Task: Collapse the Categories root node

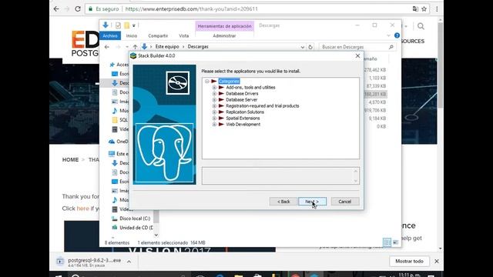Action: coord(207,82)
